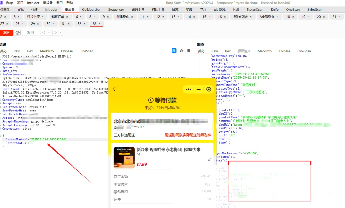
Task: Expand the history dropdown beside back arrow
Action: tap(49, 33)
